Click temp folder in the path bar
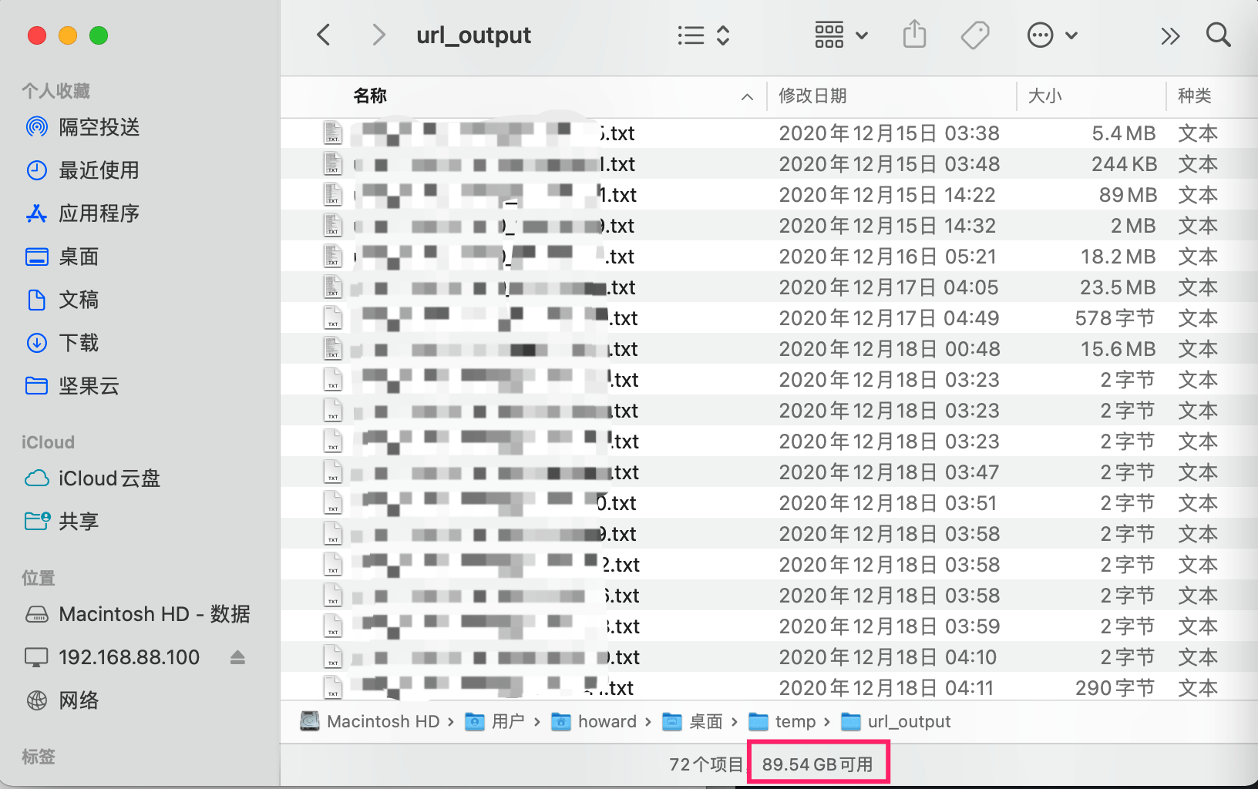Screen dimensions: 1258x789 [783, 721]
